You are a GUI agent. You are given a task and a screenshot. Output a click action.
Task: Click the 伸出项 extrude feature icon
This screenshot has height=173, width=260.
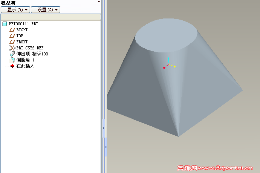12,54
